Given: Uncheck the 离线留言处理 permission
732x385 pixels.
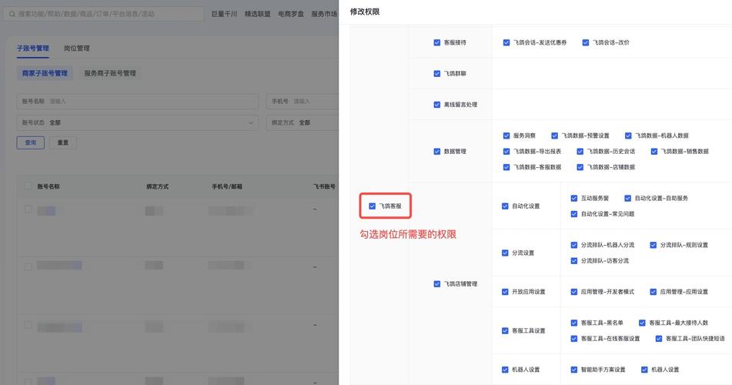Looking at the screenshot, I should coord(437,105).
